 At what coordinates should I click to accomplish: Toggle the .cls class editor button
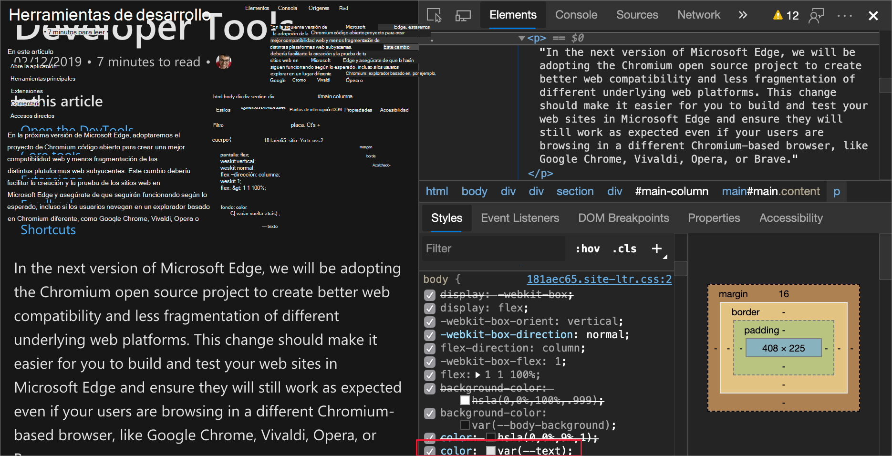tap(624, 249)
